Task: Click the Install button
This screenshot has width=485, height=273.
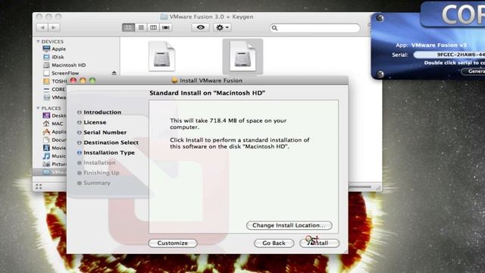Action: (x=319, y=243)
